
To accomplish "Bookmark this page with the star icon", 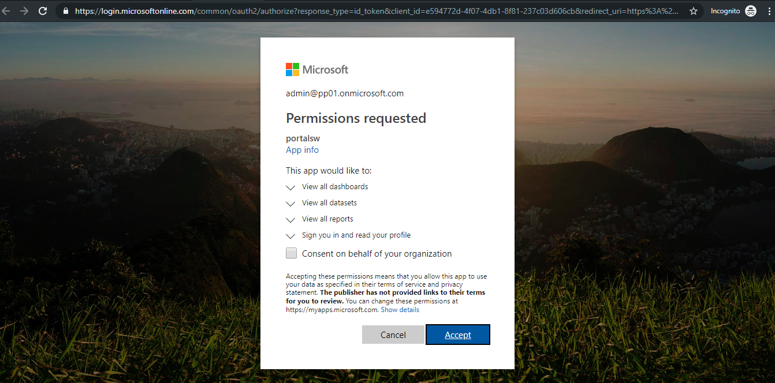I will (694, 11).
